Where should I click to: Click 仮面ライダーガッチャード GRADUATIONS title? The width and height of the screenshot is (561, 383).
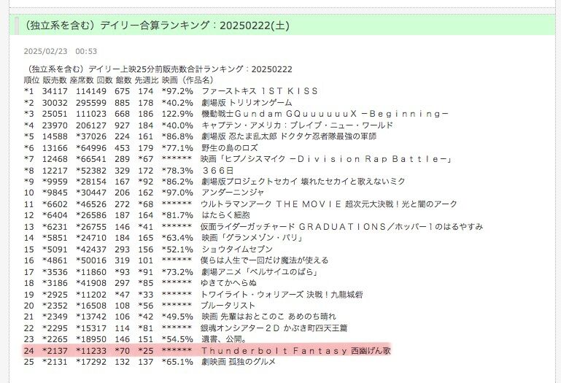pyautogui.click(x=342, y=227)
